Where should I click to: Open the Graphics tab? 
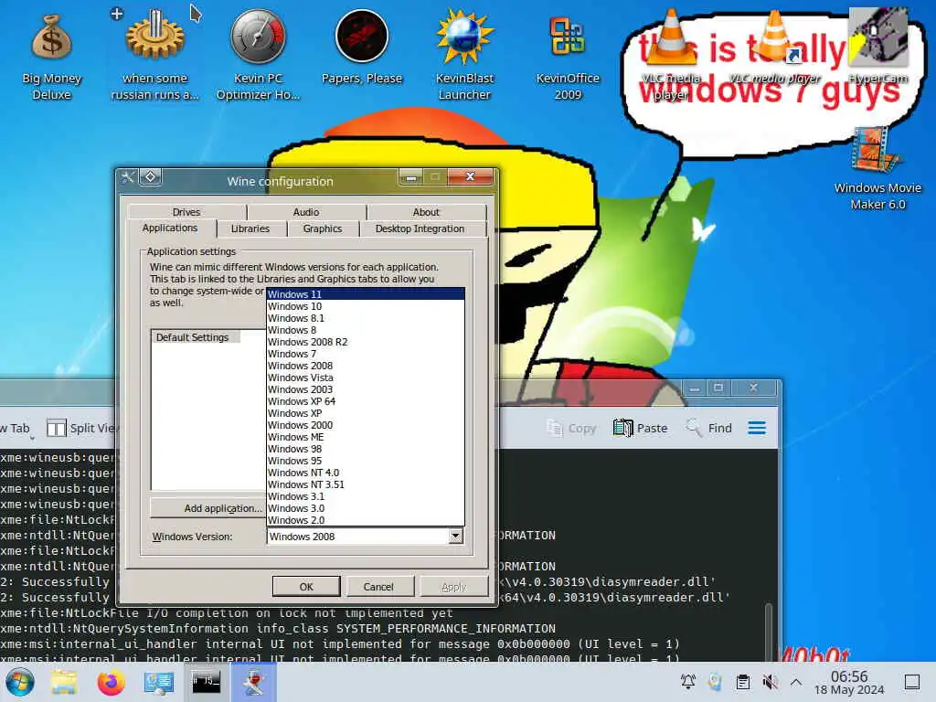coord(323,229)
